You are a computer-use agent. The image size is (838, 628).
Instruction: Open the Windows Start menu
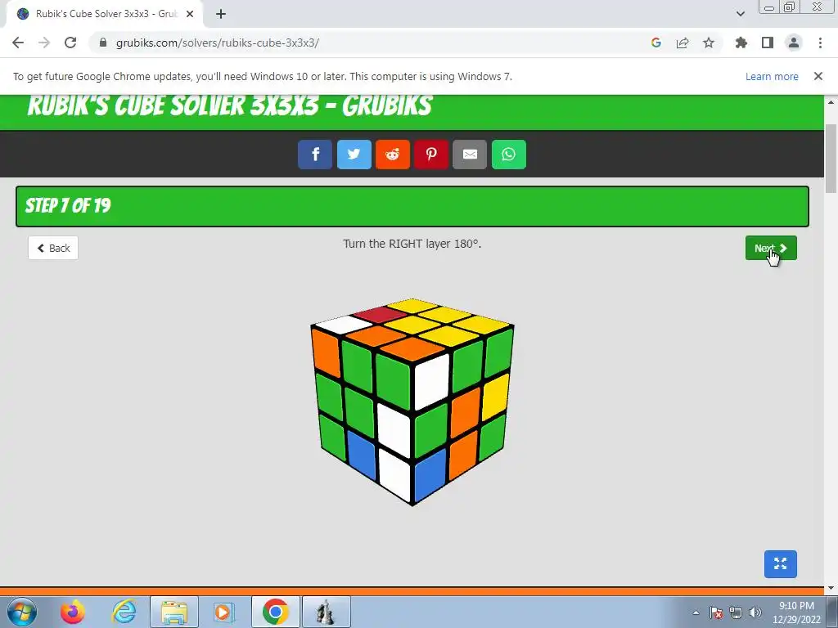click(21, 612)
